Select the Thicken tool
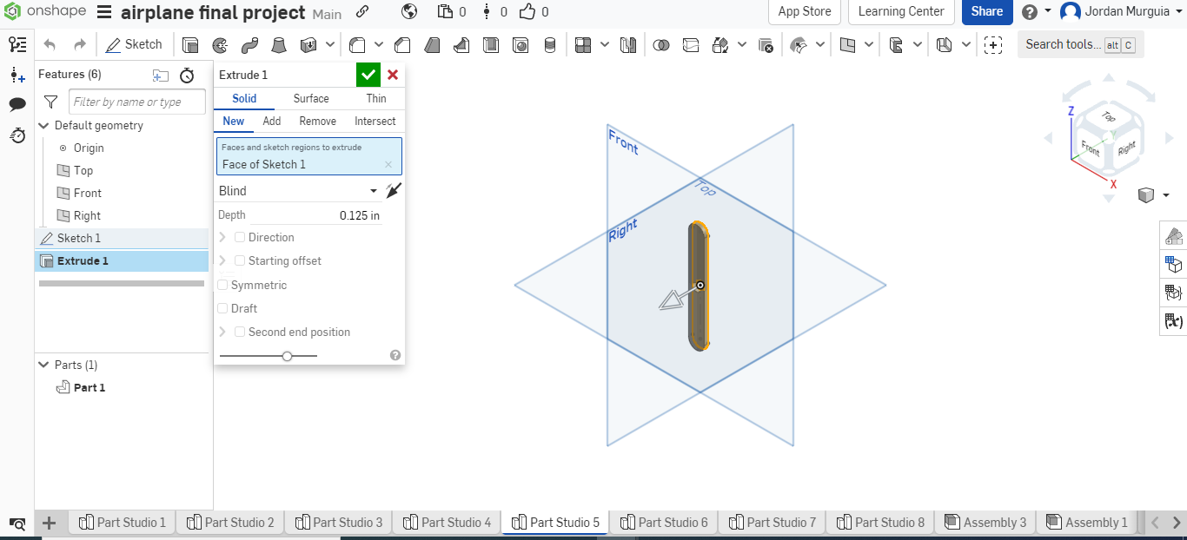The height and width of the screenshot is (540, 1187). pyautogui.click(x=308, y=44)
